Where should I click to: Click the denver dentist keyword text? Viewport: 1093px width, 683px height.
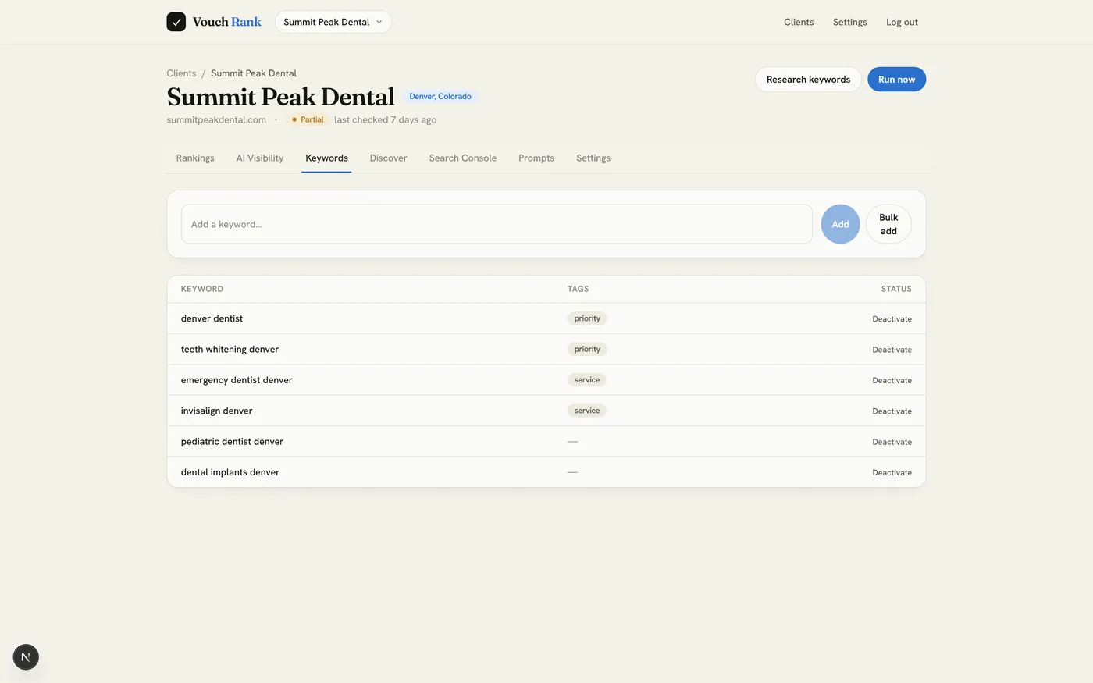tap(212, 318)
